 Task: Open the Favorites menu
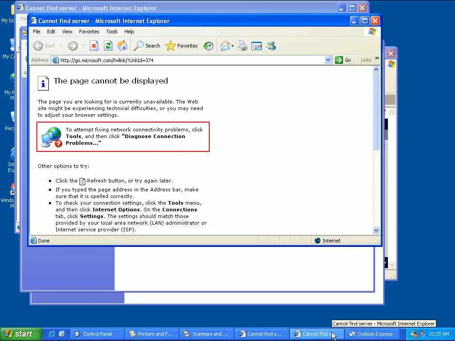pyautogui.click(x=89, y=32)
